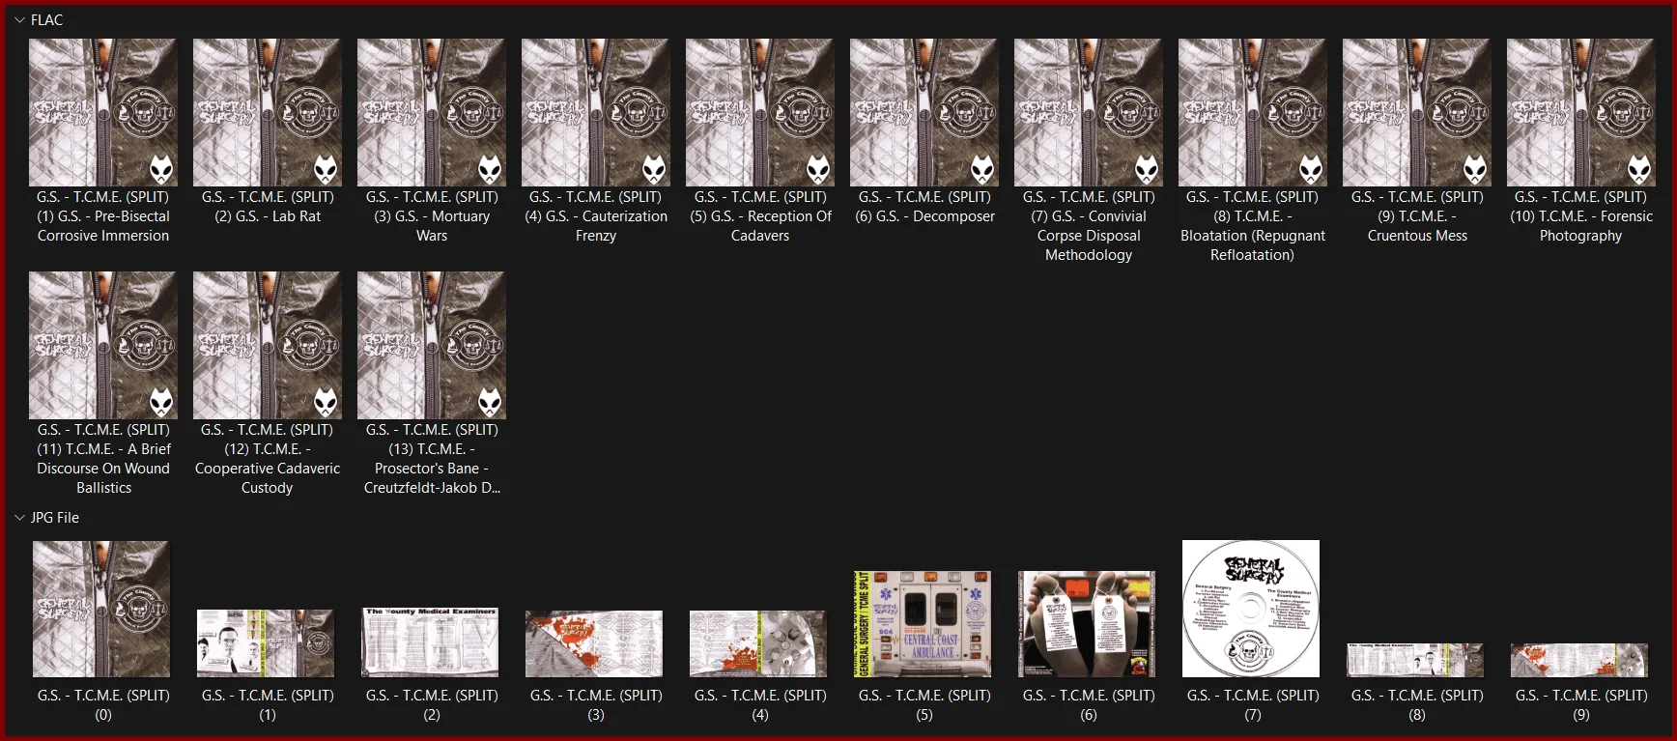1677x741 pixels.
Task: Select JPG (4) thumbnail image
Action: [758, 643]
